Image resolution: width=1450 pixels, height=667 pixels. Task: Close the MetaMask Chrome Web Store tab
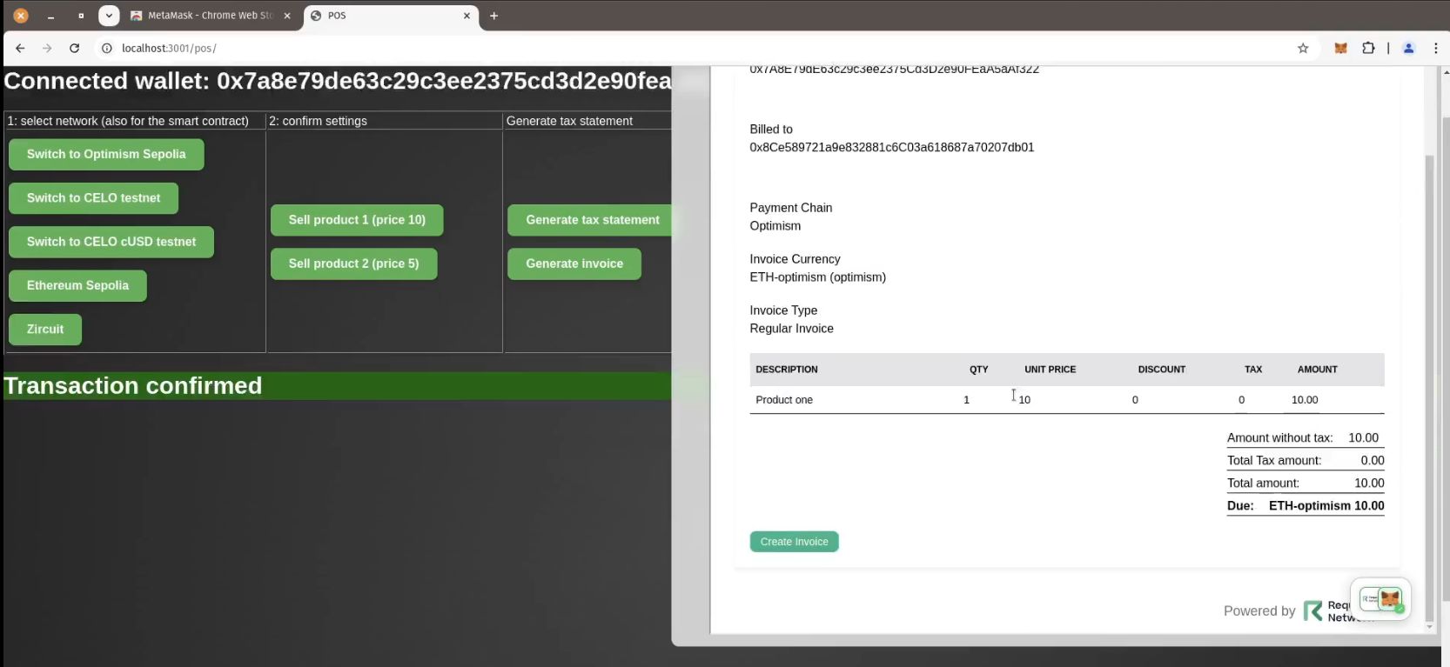tap(287, 16)
